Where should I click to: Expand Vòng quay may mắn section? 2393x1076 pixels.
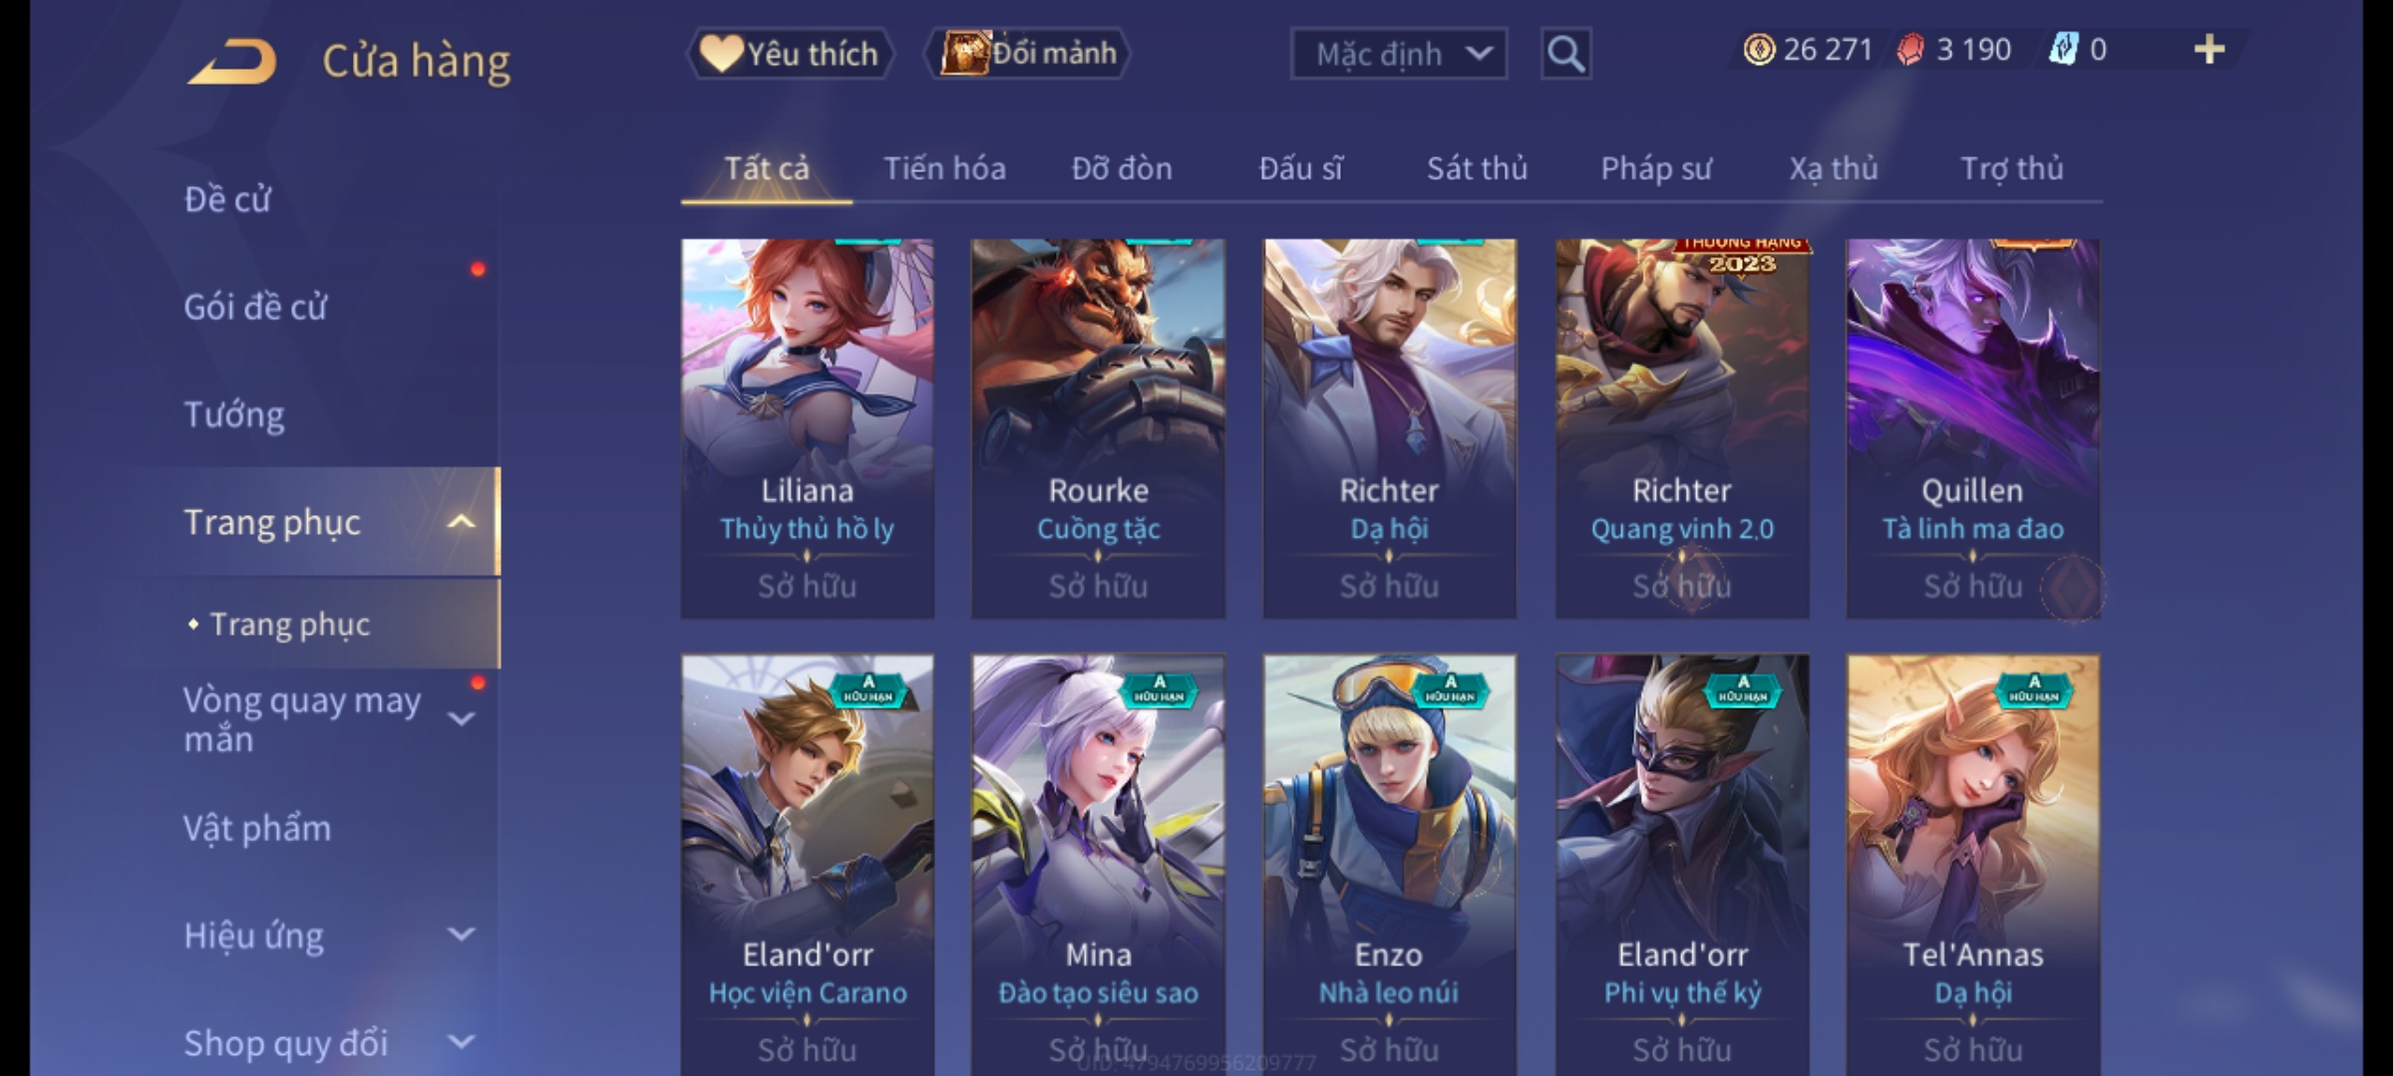(462, 718)
